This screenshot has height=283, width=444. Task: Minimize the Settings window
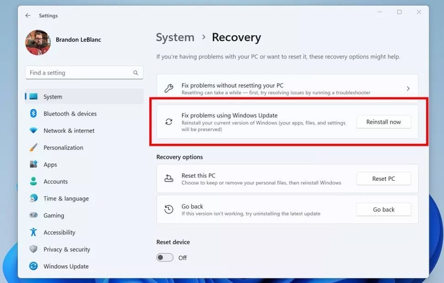[x=380, y=12]
